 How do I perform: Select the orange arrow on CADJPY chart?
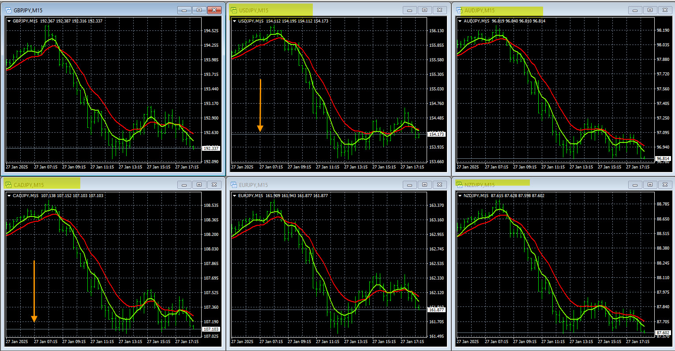click(x=34, y=291)
